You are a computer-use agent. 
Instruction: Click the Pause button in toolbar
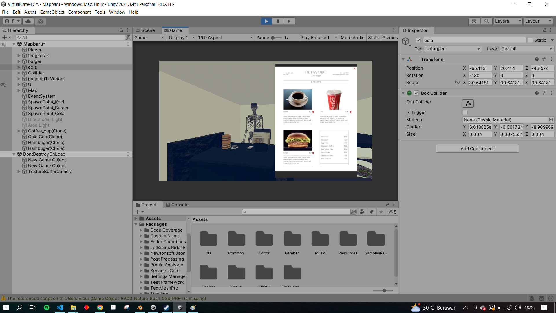pyautogui.click(x=278, y=21)
